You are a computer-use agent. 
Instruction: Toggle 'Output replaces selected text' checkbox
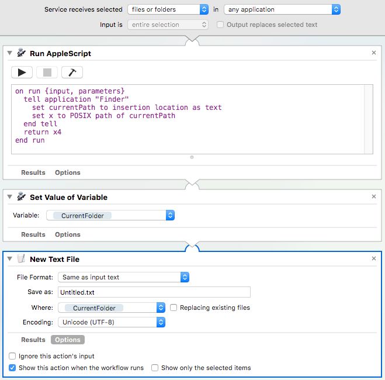[220, 25]
